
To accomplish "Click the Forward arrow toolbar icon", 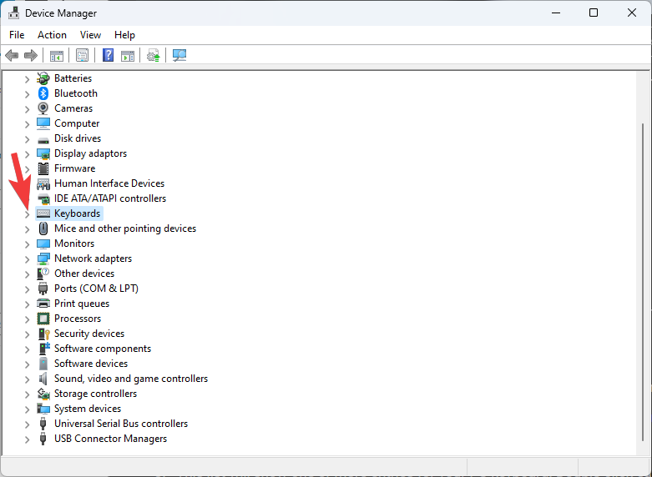I will [x=31, y=55].
